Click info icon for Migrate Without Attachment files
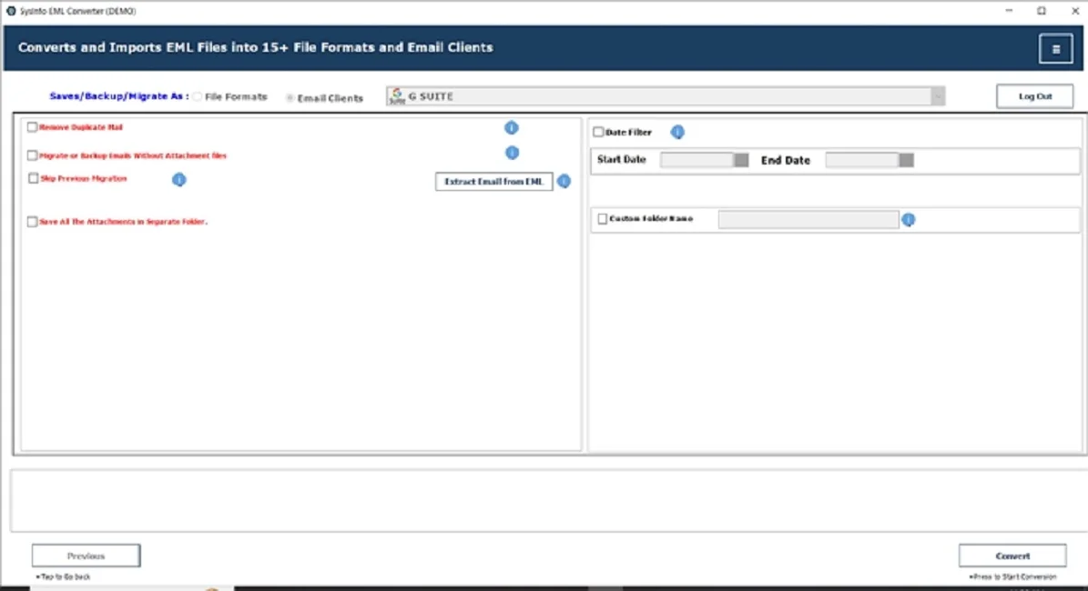Image resolution: width=1088 pixels, height=591 pixels. 512,153
